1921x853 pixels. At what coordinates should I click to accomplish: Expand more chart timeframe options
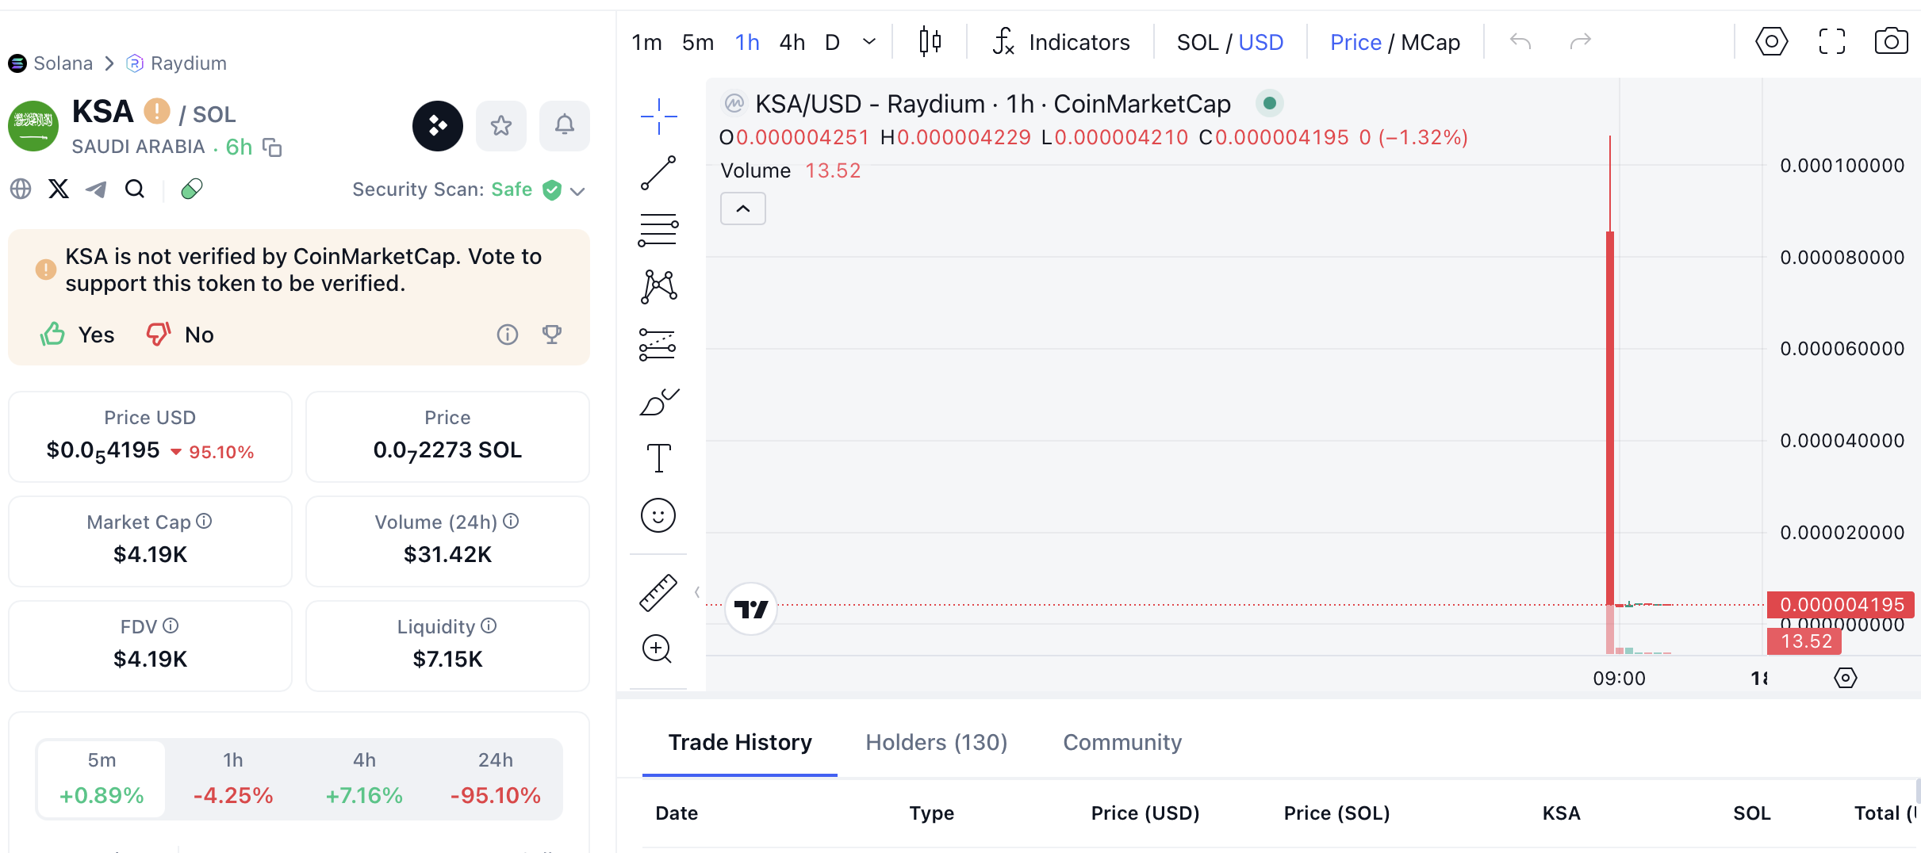pos(869,41)
